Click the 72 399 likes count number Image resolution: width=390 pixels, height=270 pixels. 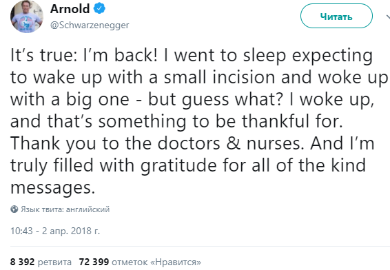(x=94, y=262)
